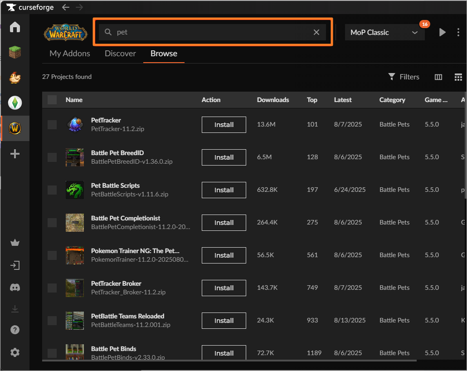Open the Battle Pet BreedID thumbnail

(75, 157)
